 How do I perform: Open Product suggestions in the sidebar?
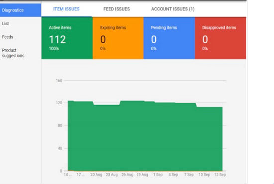(x=13, y=53)
